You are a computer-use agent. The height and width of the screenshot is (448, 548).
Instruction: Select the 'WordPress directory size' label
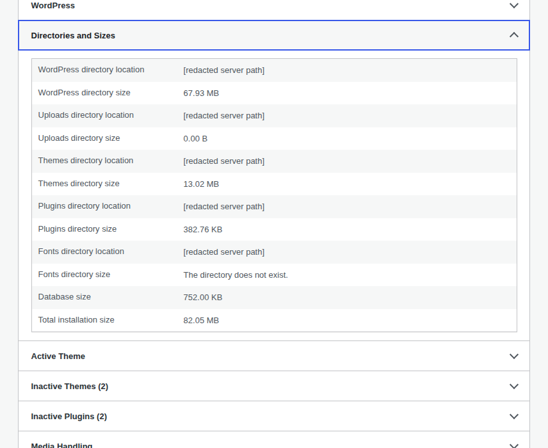tap(85, 93)
